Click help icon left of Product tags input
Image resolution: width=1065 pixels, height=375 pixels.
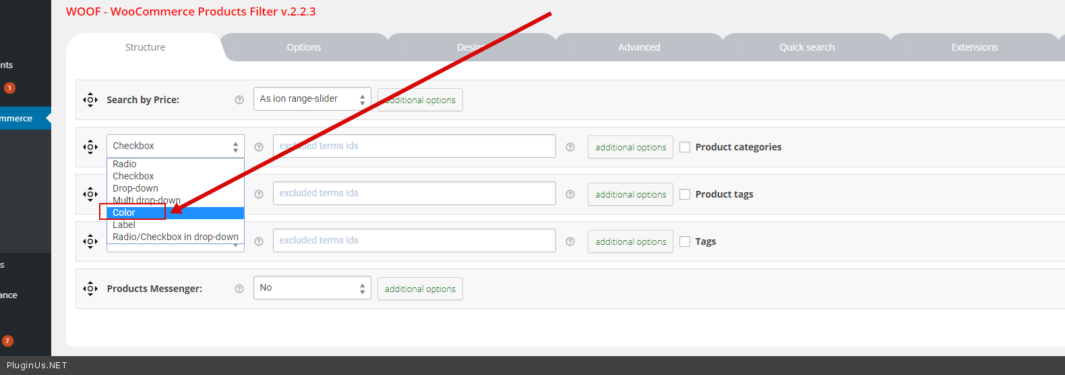click(259, 194)
